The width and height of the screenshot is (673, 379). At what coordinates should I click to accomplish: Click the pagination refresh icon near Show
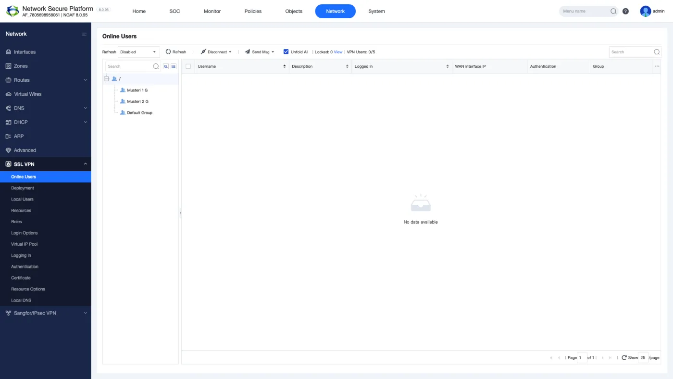(x=624, y=358)
